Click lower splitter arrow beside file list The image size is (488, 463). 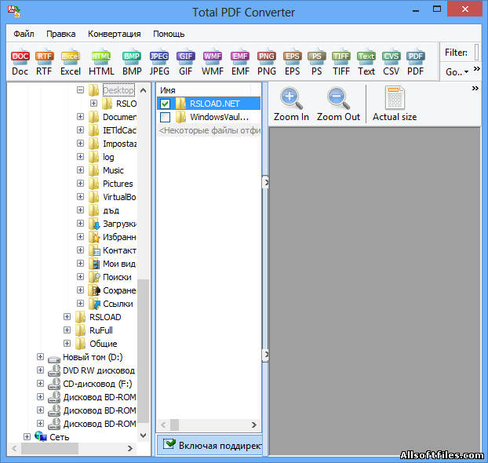click(265, 355)
